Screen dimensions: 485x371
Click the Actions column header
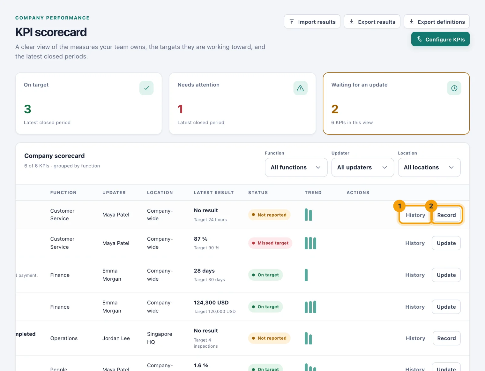358,193
